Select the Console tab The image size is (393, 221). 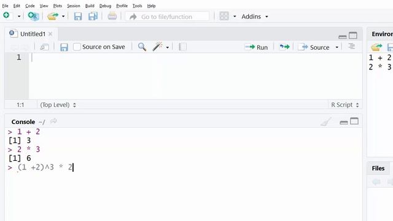tap(23, 122)
